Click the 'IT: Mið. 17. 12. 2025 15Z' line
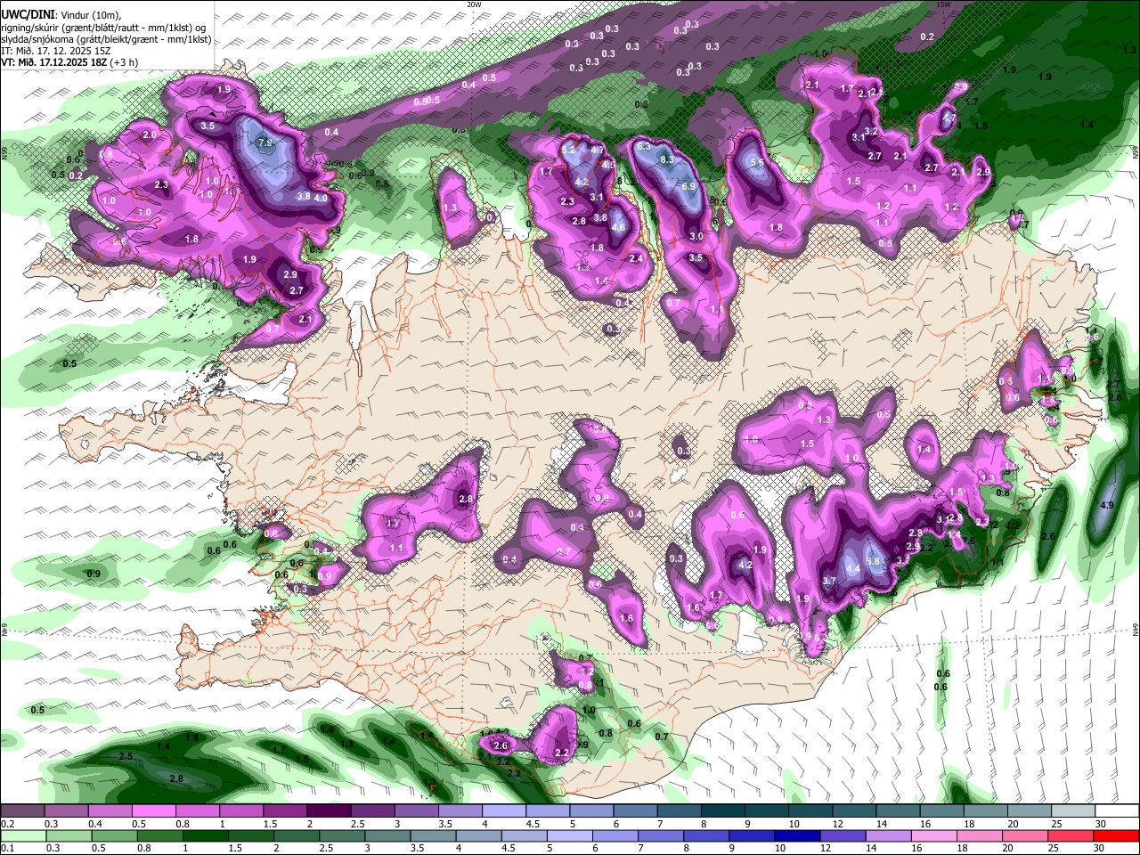The width and height of the screenshot is (1140, 855). coord(55,51)
